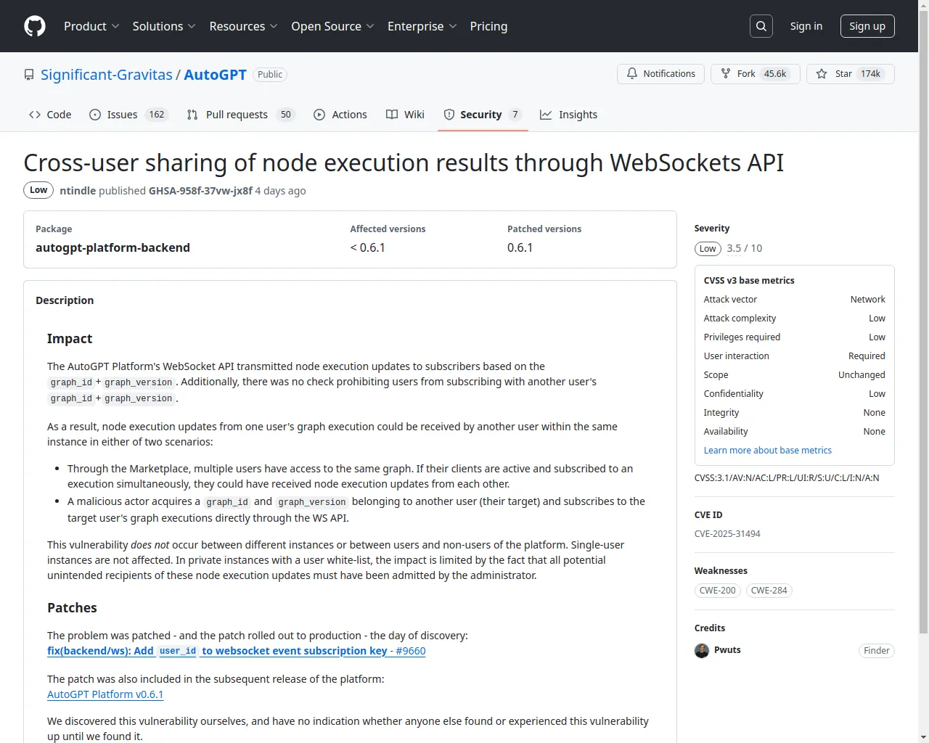
Task: Click the Security count 7 badge
Action: click(515, 115)
